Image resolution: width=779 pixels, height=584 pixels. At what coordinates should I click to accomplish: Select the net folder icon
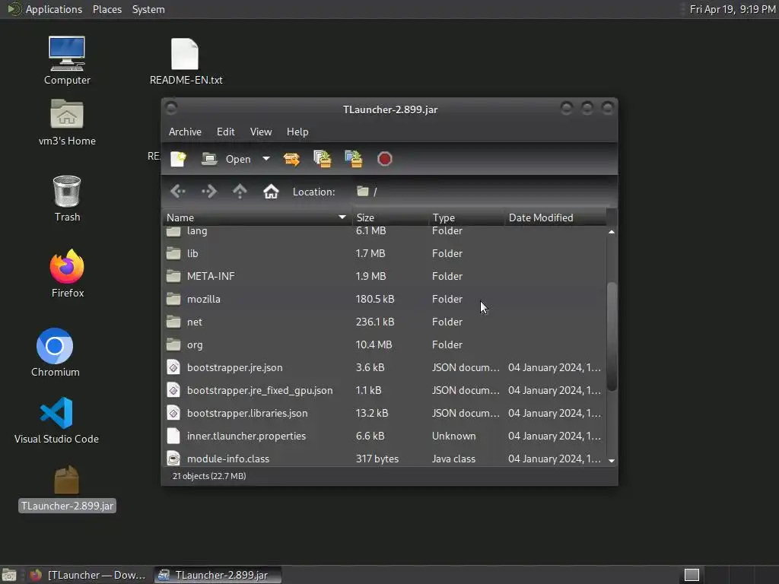click(x=173, y=322)
